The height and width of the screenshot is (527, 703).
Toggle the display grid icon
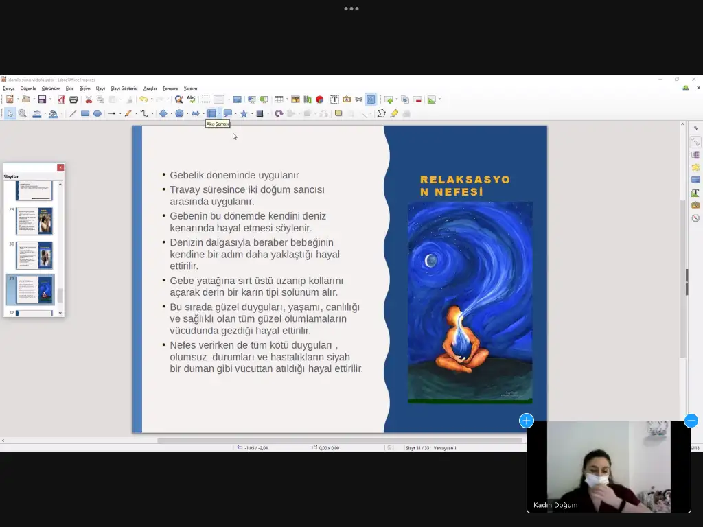[205, 99]
